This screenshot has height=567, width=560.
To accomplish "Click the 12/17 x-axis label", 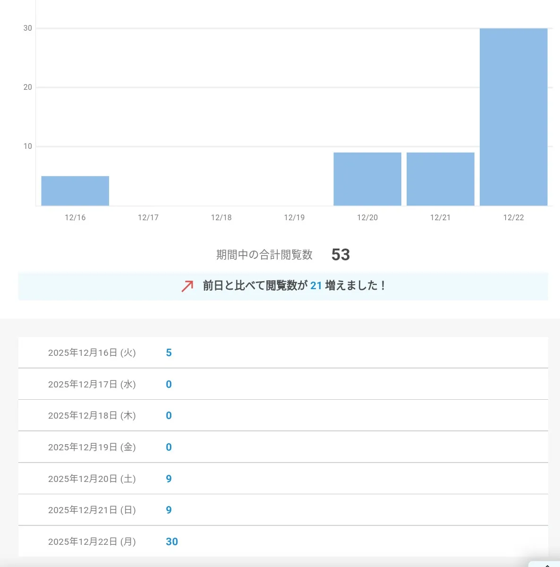I will pos(148,218).
